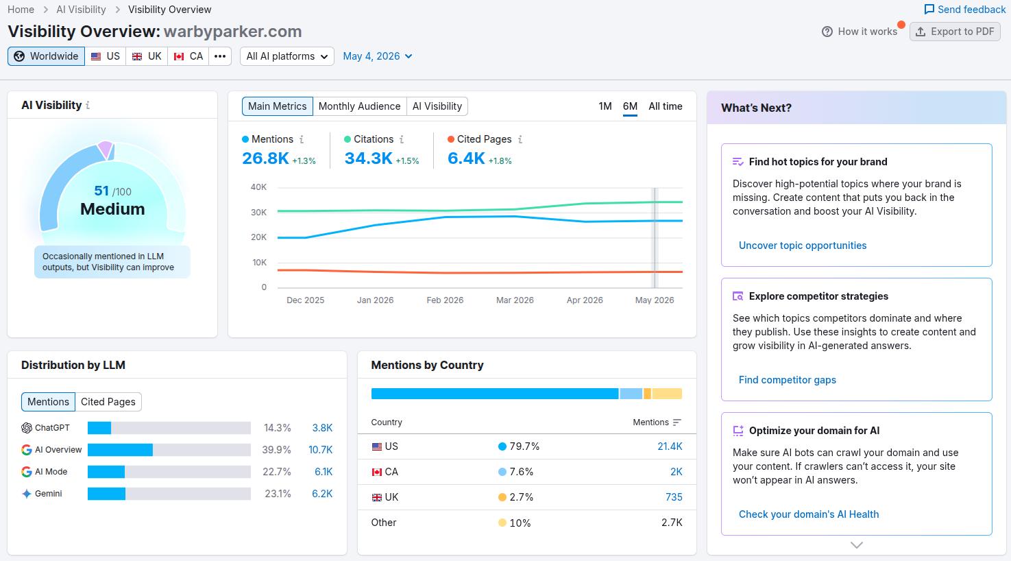Click the 3.8K ChatGPT mentions value
The width and height of the screenshot is (1011, 561).
pos(322,428)
